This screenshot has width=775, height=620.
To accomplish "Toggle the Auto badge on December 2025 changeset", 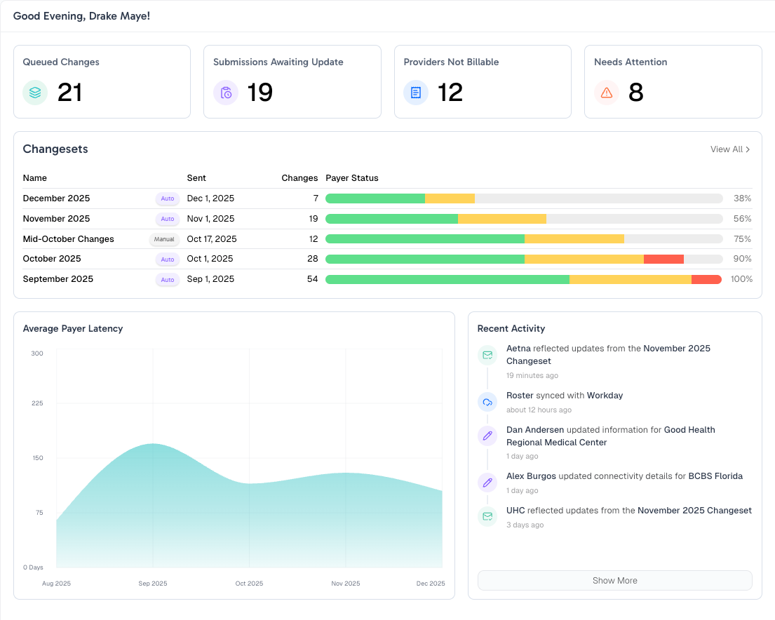I will click(168, 198).
